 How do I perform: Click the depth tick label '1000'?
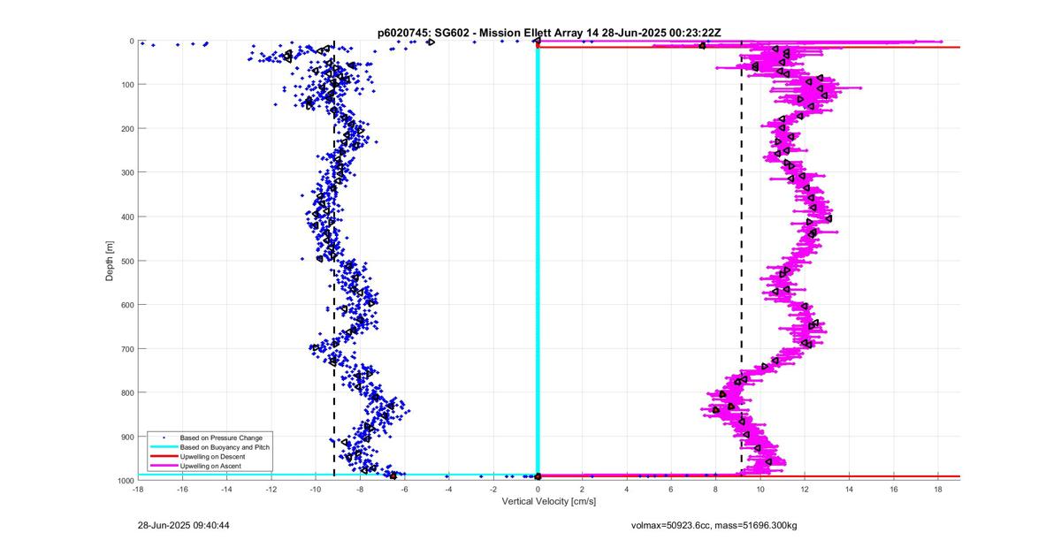(125, 481)
